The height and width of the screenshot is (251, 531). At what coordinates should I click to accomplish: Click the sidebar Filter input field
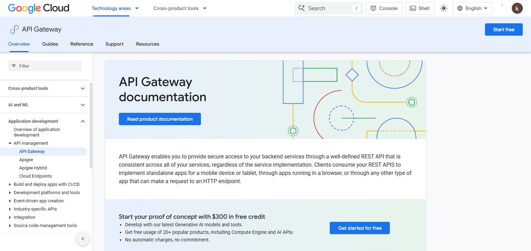click(45, 66)
